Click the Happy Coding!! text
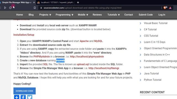The height and width of the screenshot is (99, 177). point(22,84)
